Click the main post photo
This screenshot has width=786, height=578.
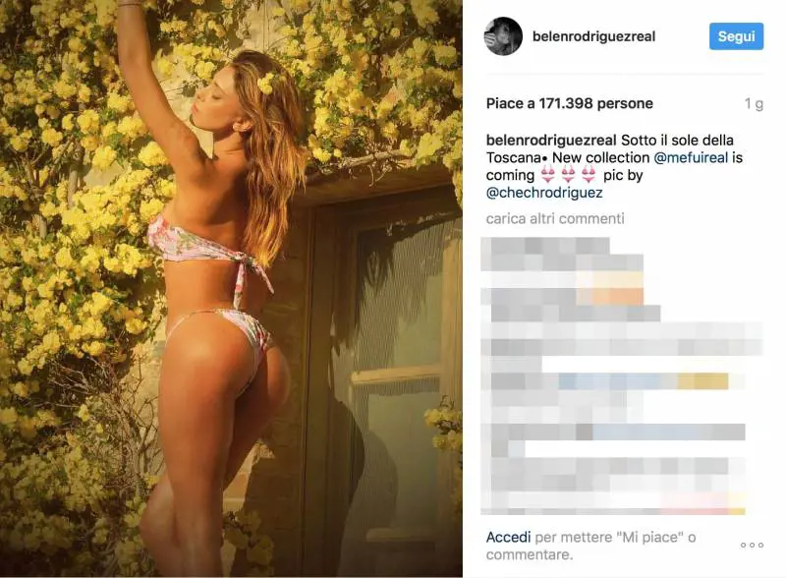[231, 288]
